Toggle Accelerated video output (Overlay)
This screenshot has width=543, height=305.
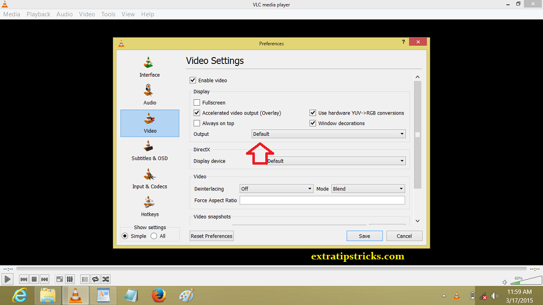point(197,113)
